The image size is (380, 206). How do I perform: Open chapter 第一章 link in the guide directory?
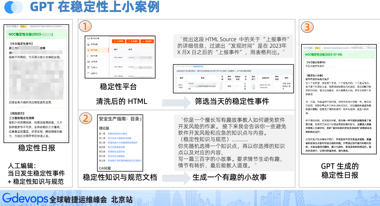(x=117, y=134)
